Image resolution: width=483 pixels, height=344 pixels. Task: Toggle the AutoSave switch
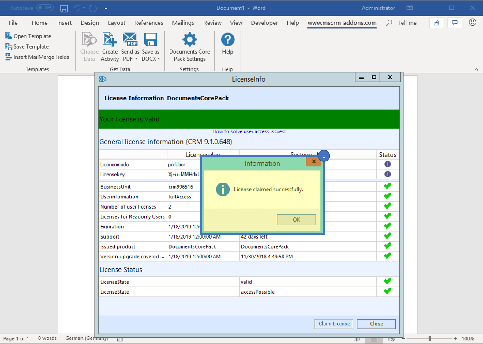point(45,8)
